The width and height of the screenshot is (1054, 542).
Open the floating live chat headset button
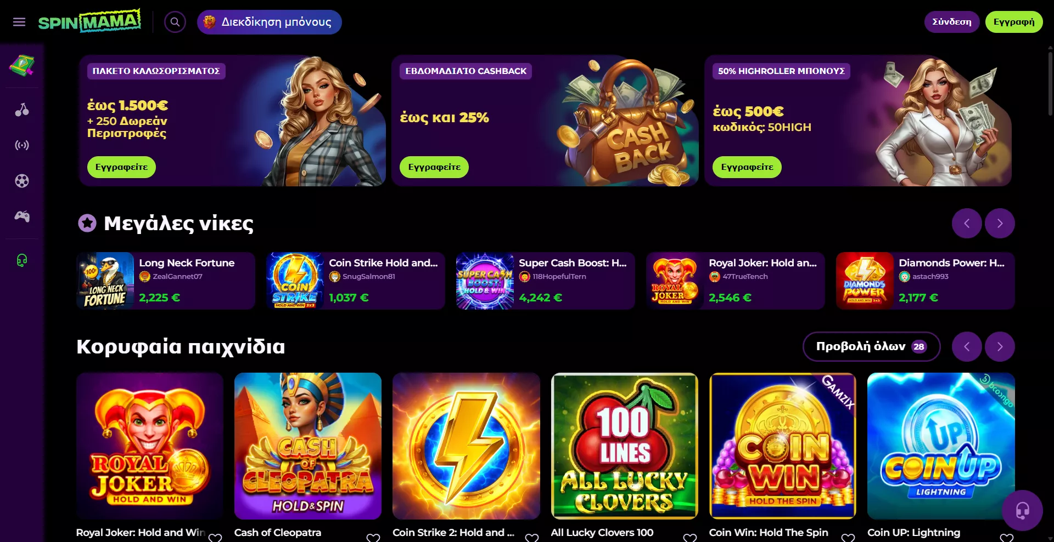[x=1022, y=510]
